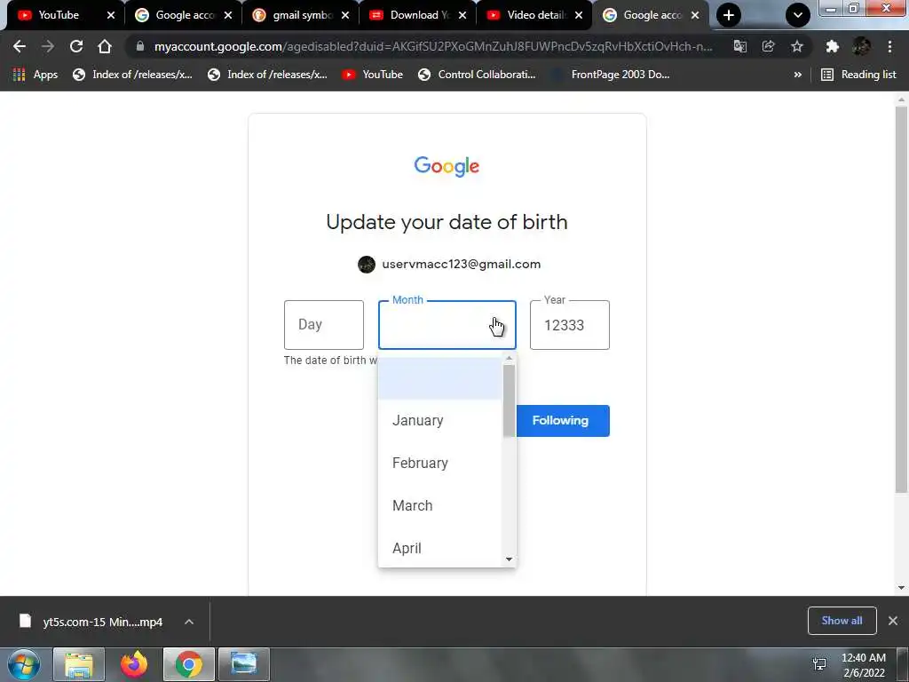Open the Chrome three-dot menu
The height and width of the screenshot is (682, 909).
pyautogui.click(x=889, y=46)
